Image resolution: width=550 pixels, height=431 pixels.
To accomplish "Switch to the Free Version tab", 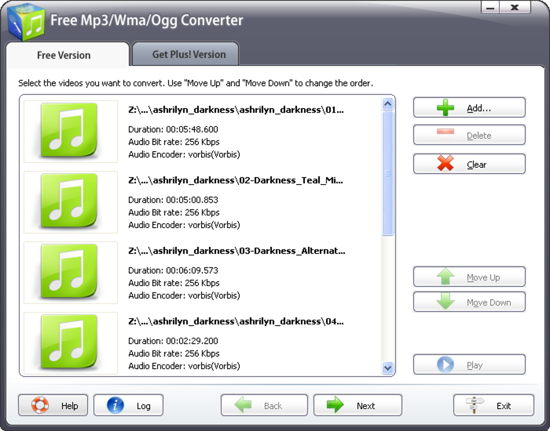I will (68, 55).
